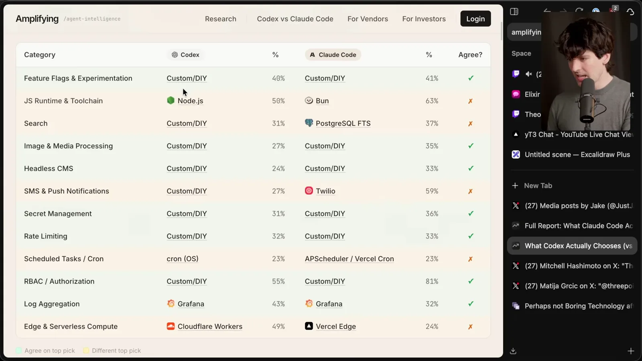Click the Grafana icon in the Claude Code column

pyautogui.click(x=309, y=303)
